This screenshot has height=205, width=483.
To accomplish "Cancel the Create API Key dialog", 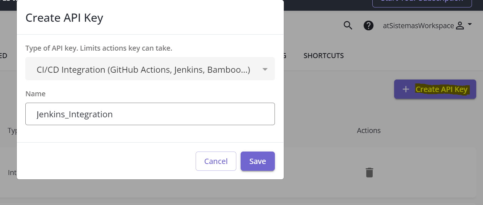I will tap(216, 161).
